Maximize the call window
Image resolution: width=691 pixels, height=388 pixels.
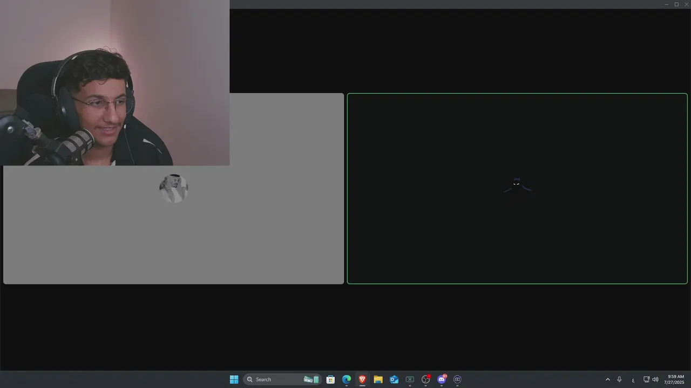coord(676,4)
